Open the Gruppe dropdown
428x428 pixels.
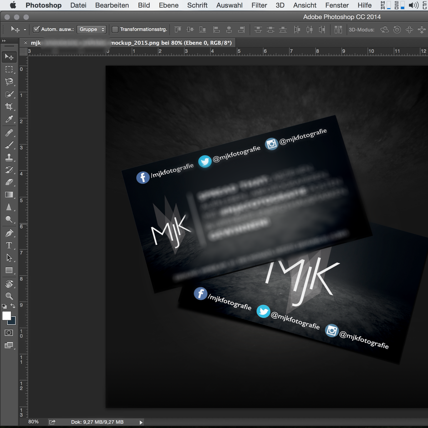pyautogui.click(x=92, y=29)
